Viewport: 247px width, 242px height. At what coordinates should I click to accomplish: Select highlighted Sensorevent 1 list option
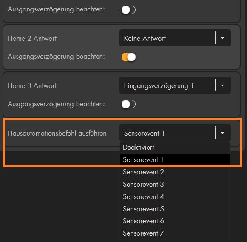click(175, 159)
